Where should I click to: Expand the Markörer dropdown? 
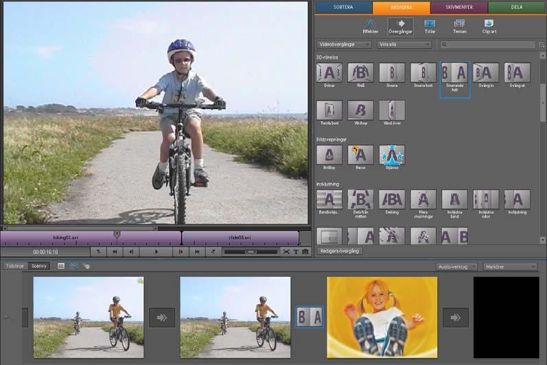click(x=510, y=266)
